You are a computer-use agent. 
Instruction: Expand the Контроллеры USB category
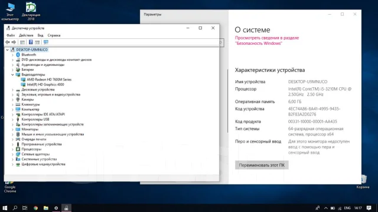click(x=12, y=120)
